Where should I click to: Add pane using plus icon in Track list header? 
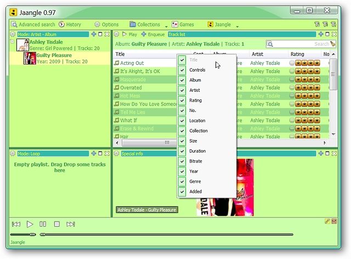tap(321, 34)
